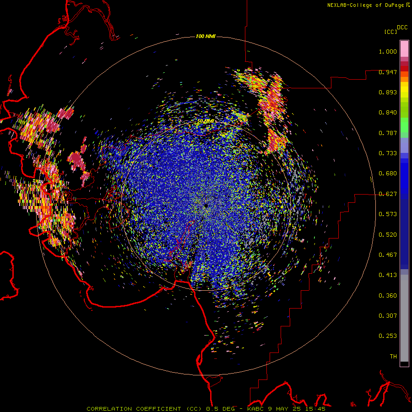Pick the gray segment of the color bar
This screenshot has width=412, height=412.
(404, 318)
